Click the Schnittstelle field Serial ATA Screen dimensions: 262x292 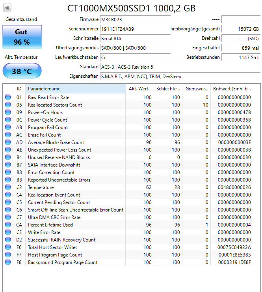(x=135, y=38)
